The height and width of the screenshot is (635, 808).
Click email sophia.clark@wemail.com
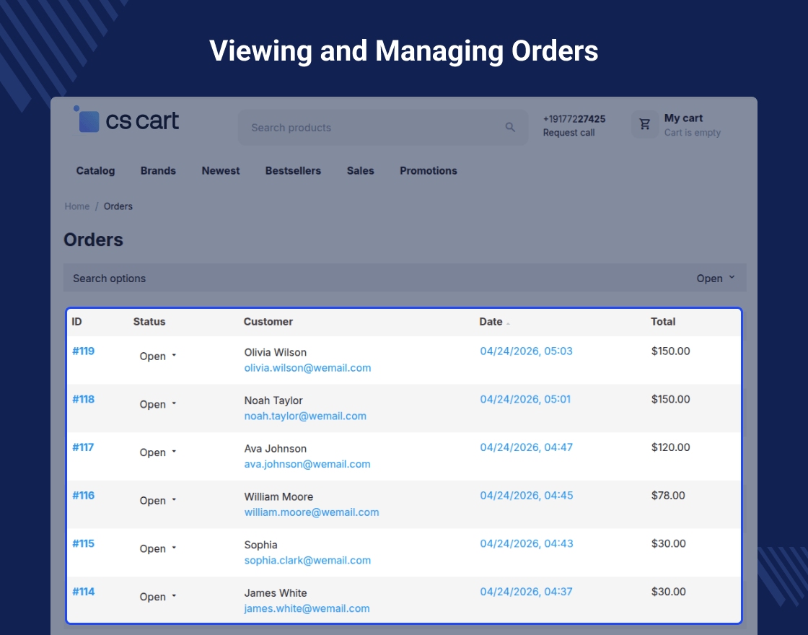point(307,560)
